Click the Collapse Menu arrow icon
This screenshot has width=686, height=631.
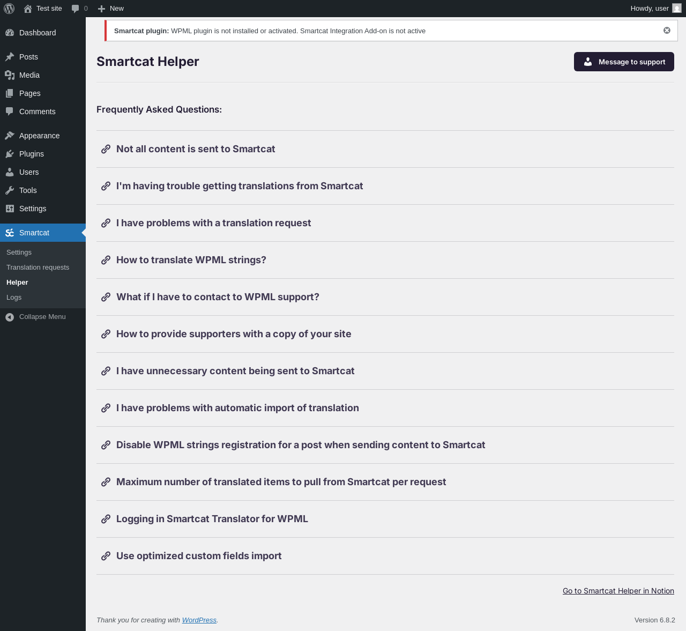pyautogui.click(x=10, y=317)
